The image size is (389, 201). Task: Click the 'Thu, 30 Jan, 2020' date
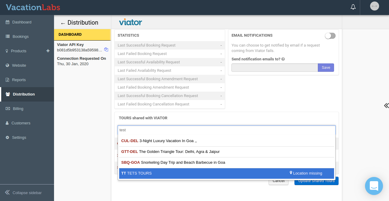[73, 64]
